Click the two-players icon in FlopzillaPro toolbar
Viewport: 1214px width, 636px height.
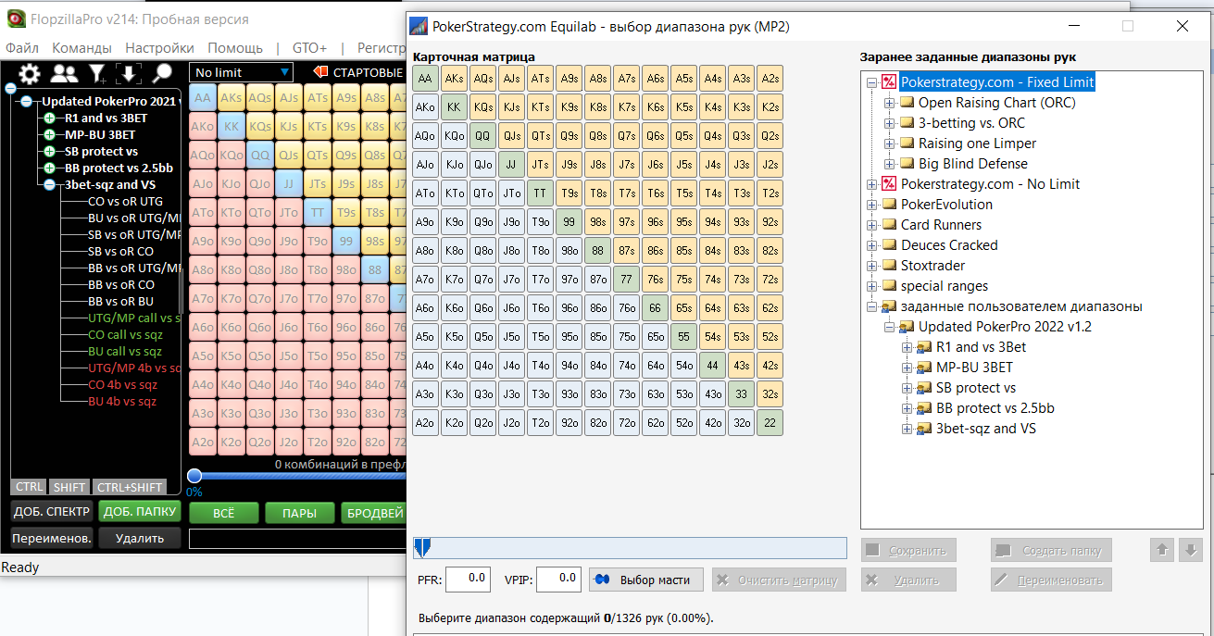(64, 74)
